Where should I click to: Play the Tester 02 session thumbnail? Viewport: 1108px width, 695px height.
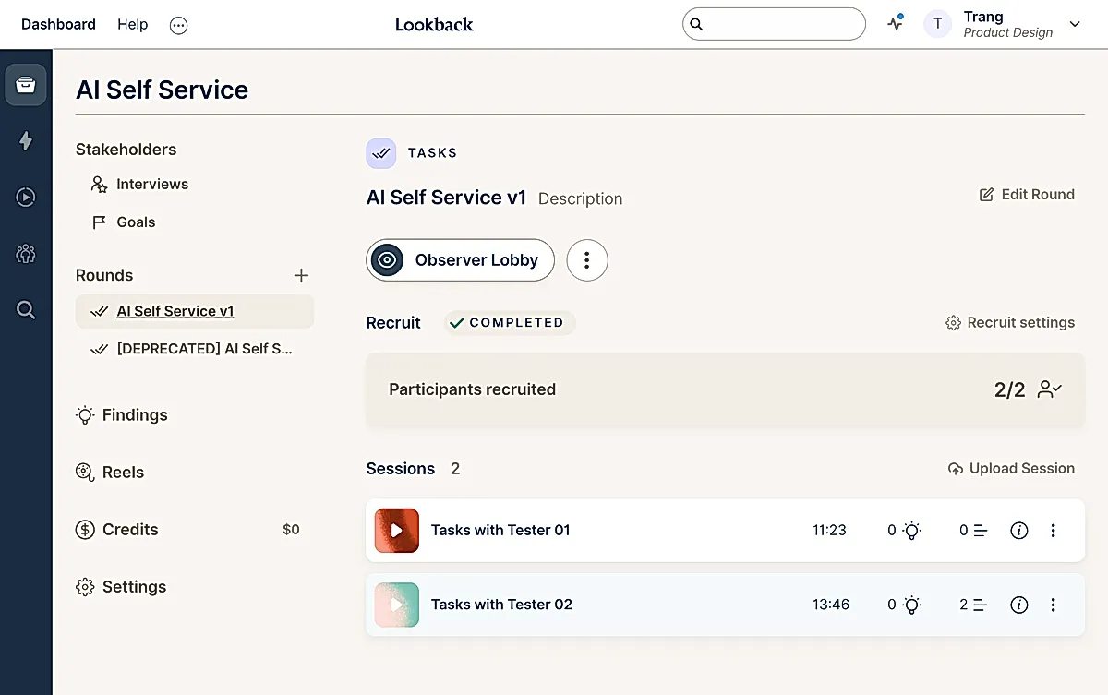coord(397,605)
